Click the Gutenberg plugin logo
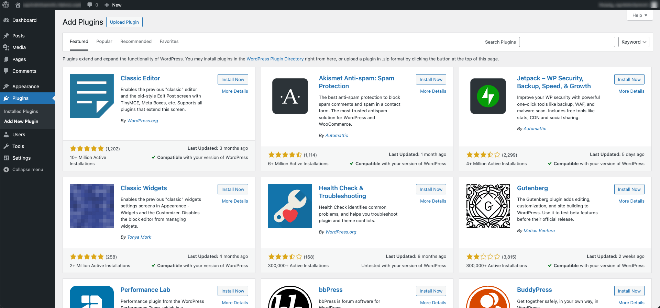This screenshot has width=660, height=308. (488, 206)
